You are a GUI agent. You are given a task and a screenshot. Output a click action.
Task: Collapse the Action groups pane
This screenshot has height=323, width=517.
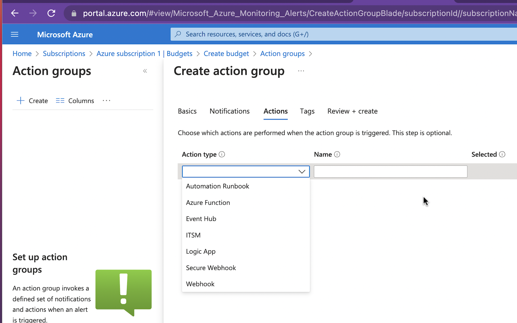click(145, 71)
